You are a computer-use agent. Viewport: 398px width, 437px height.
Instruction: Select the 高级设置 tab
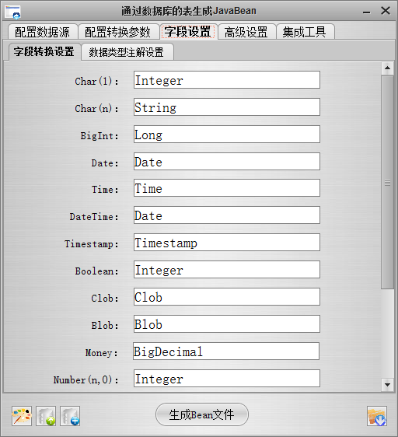click(246, 32)
